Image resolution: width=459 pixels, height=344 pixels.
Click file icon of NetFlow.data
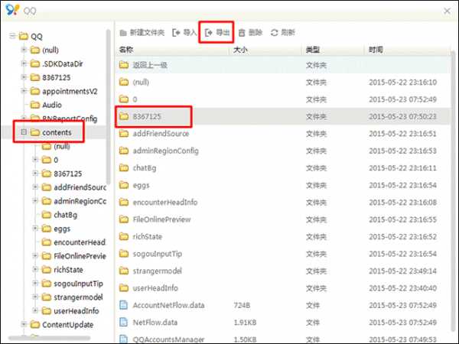[124, 322]
